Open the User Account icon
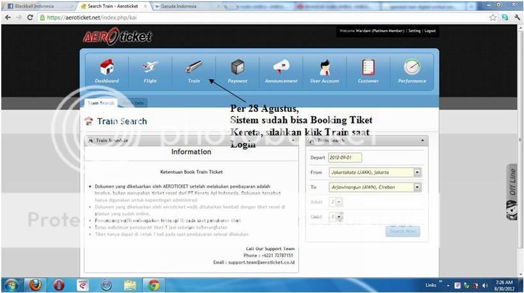Viewport: 524px width, 293px height. [325, 67]
